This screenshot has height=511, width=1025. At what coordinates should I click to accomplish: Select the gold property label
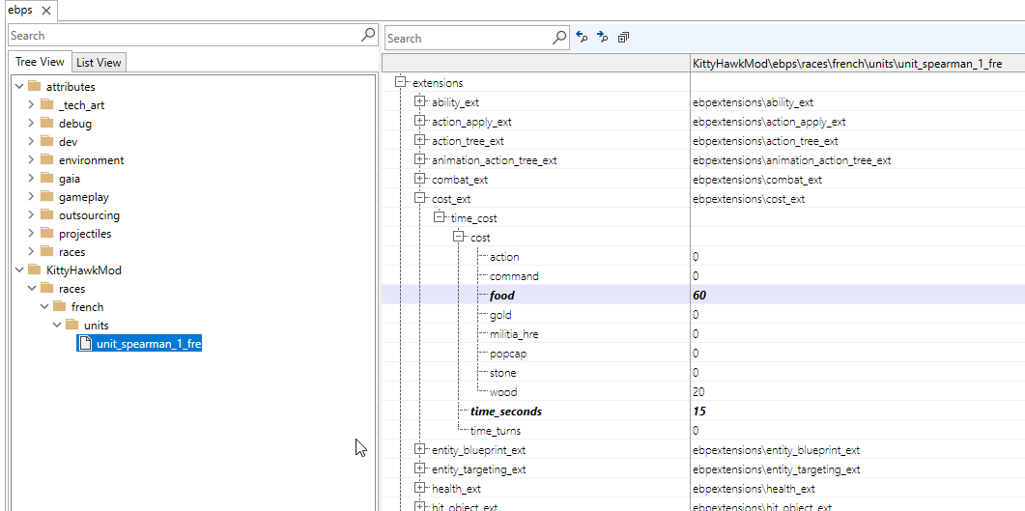pos(500,315)
